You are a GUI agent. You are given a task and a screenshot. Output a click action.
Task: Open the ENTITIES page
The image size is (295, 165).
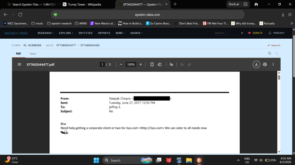pos(86,33)
